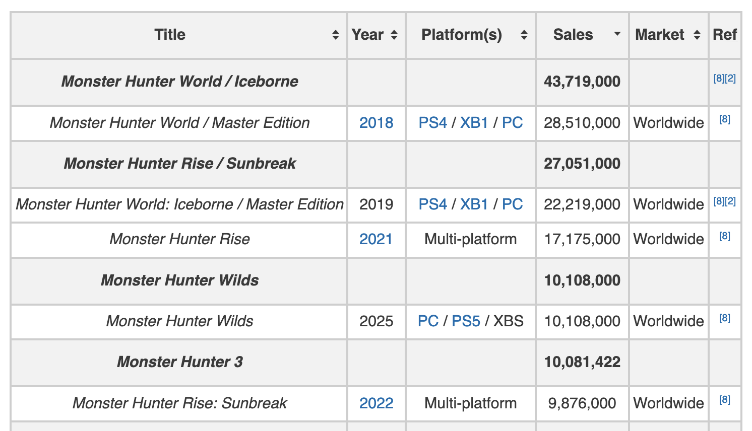The image size is (752, 431).
Task: Sort the table by the Market column arrows
Action: click(x=697, y=35)
